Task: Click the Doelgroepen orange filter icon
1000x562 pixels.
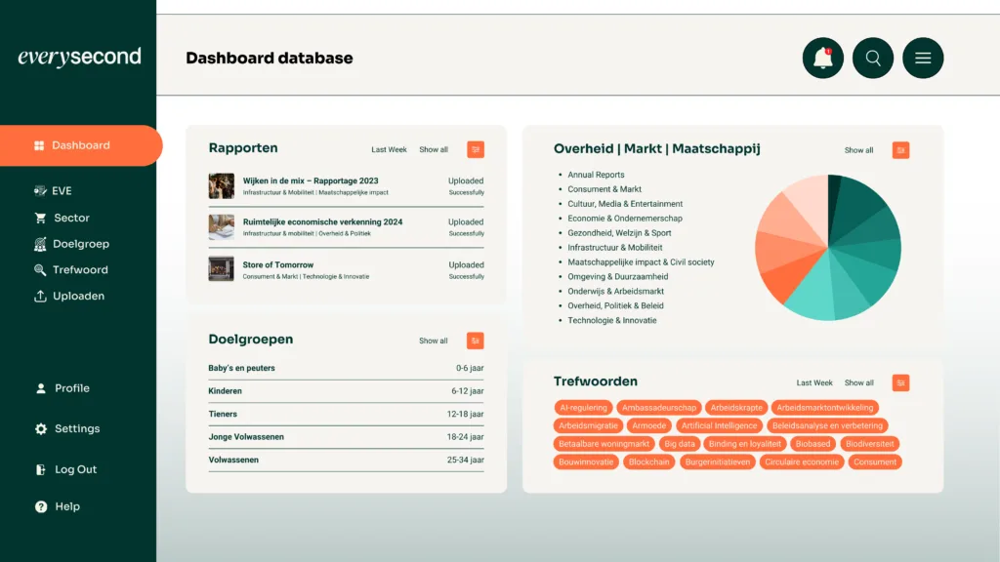Action: (x=476, y=341)
